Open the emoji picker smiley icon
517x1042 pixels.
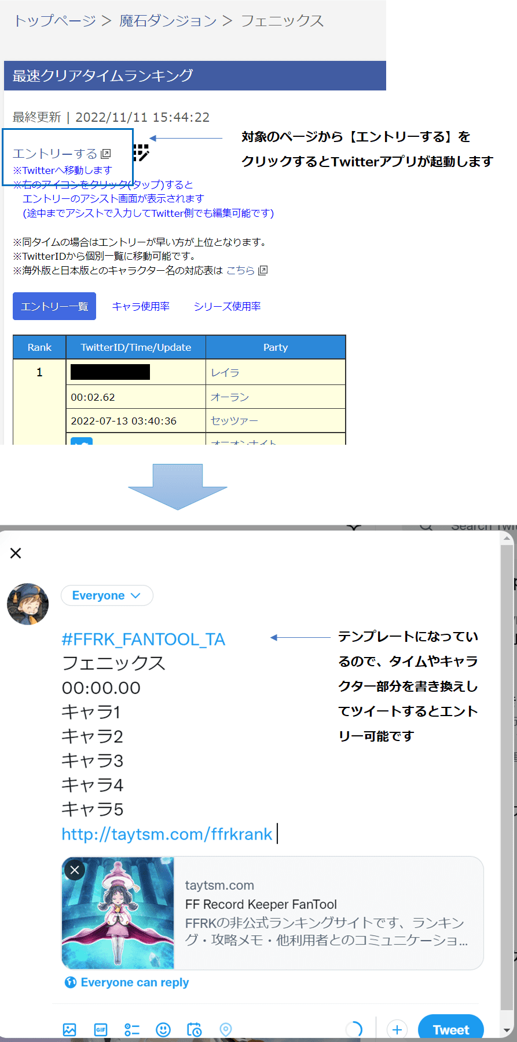pos(163,1029)
